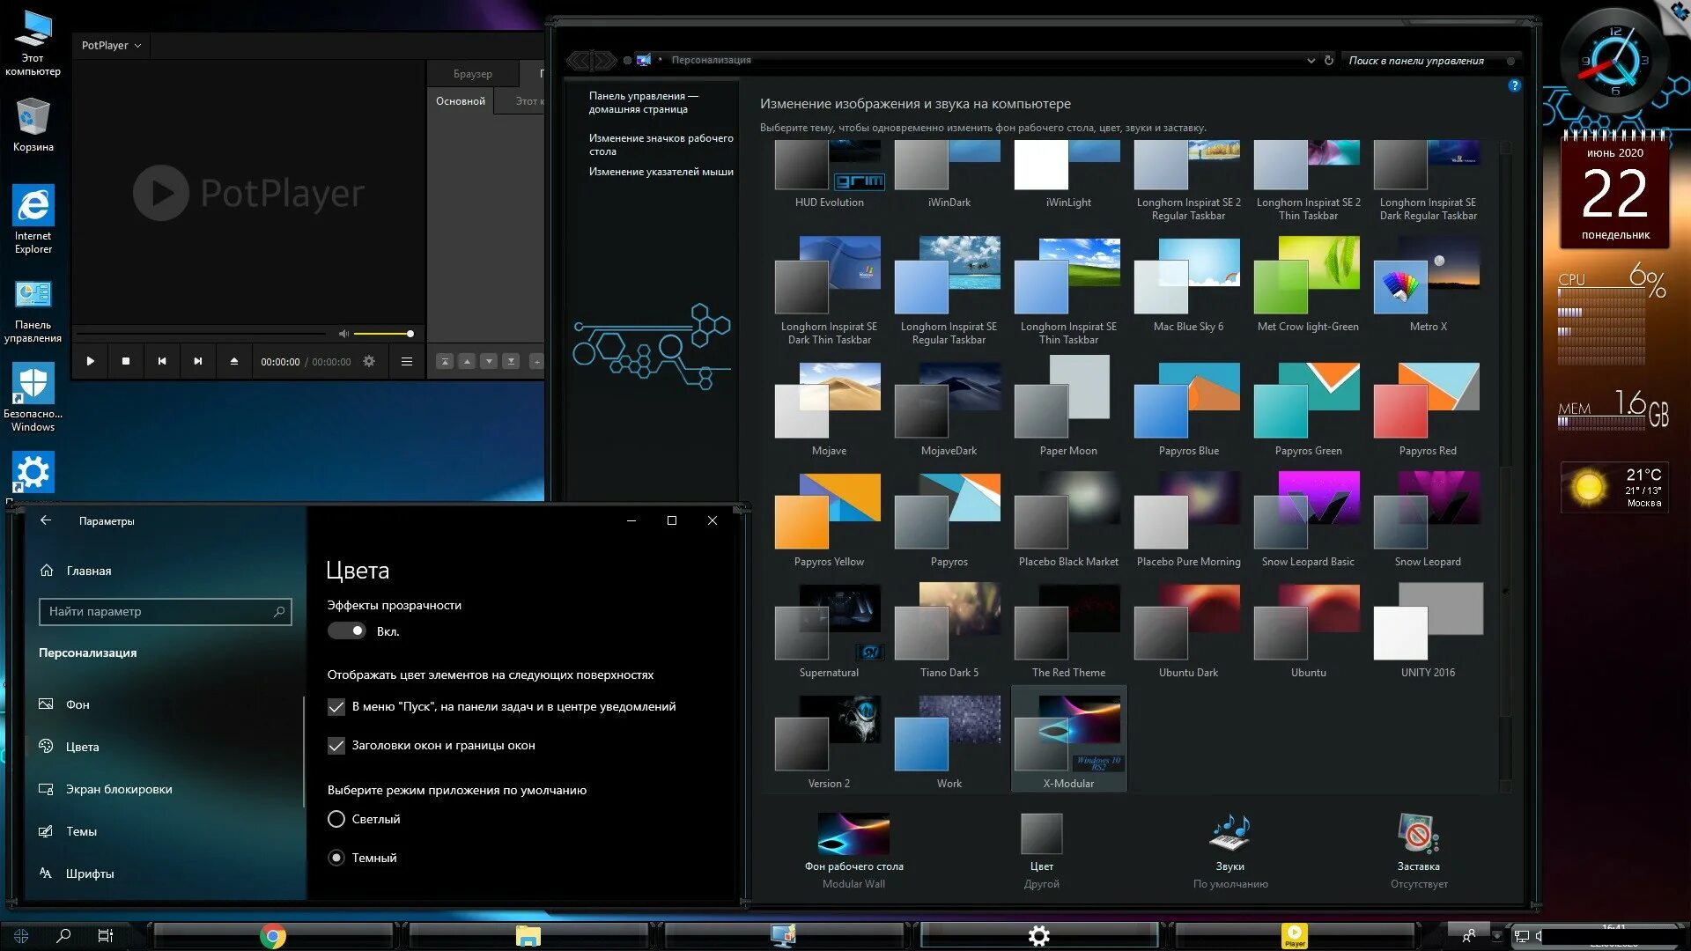The height and width of the screenshot is (951, 1691).
Task: Uncheck the window titles and borders checkbox
Action: [336, 745]
